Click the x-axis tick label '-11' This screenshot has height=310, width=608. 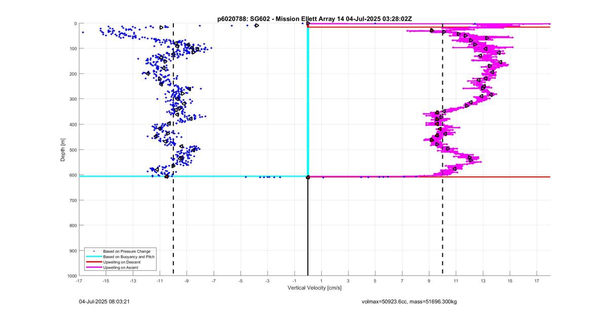coord(160,281)
